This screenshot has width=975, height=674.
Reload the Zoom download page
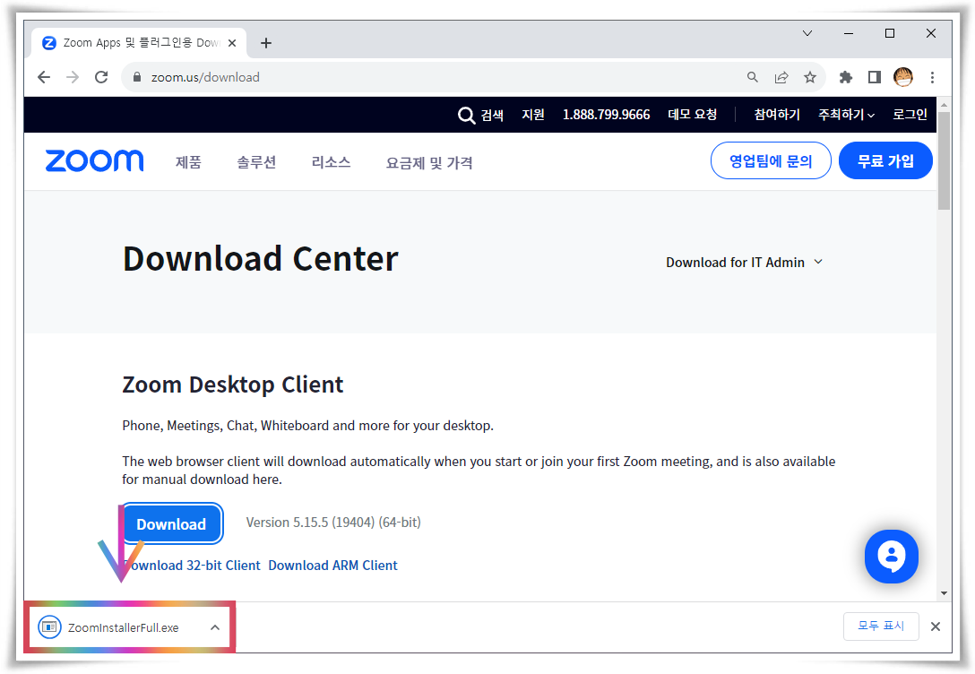pyautogui.click(x=101, y=77)
